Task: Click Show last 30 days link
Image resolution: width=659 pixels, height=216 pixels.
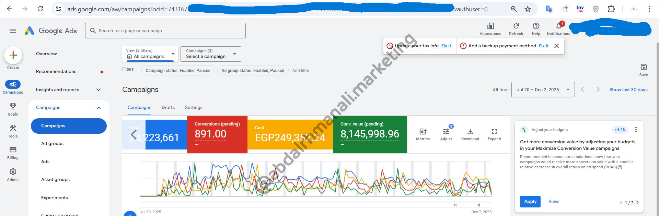Action: point(628,90)
